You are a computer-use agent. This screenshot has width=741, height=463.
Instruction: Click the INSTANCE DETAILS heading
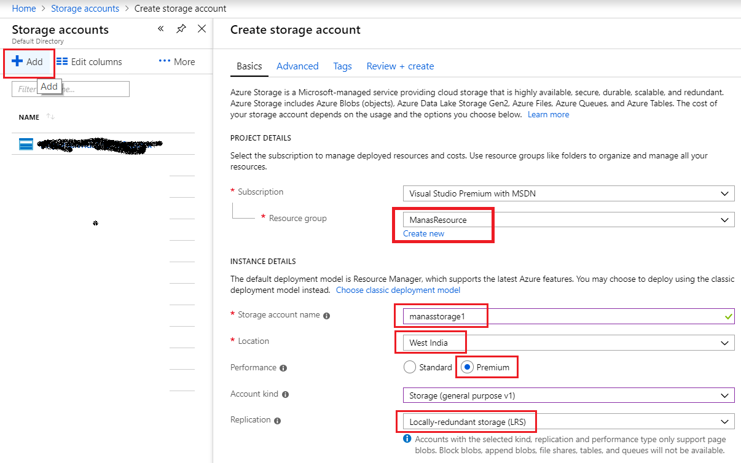263,262
